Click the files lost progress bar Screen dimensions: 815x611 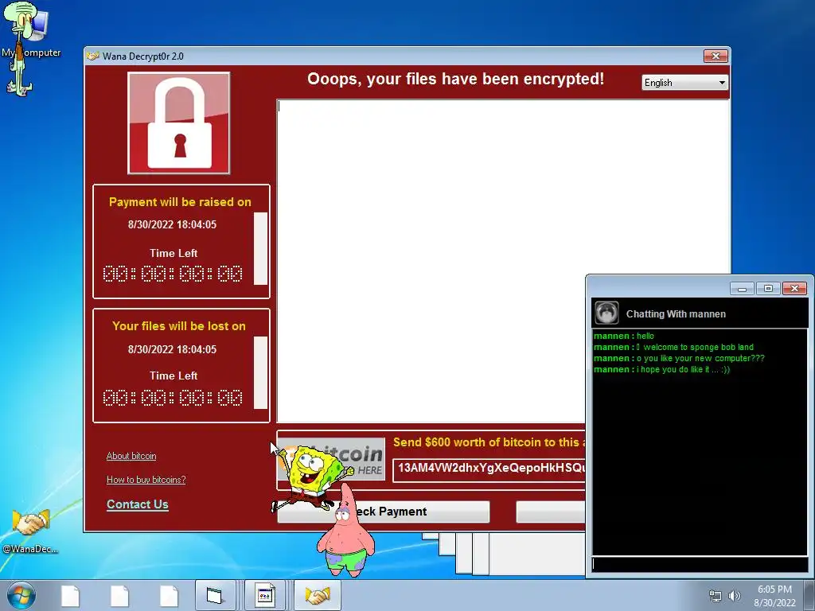(x=260, y=372)
